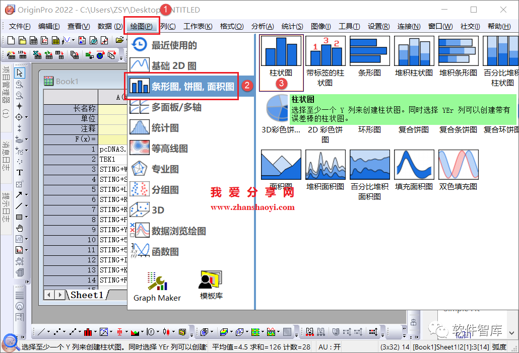This screenshot has height=353, width=519.
Task: Select 基础 2D 图 plot category
Action: (191, 66)
